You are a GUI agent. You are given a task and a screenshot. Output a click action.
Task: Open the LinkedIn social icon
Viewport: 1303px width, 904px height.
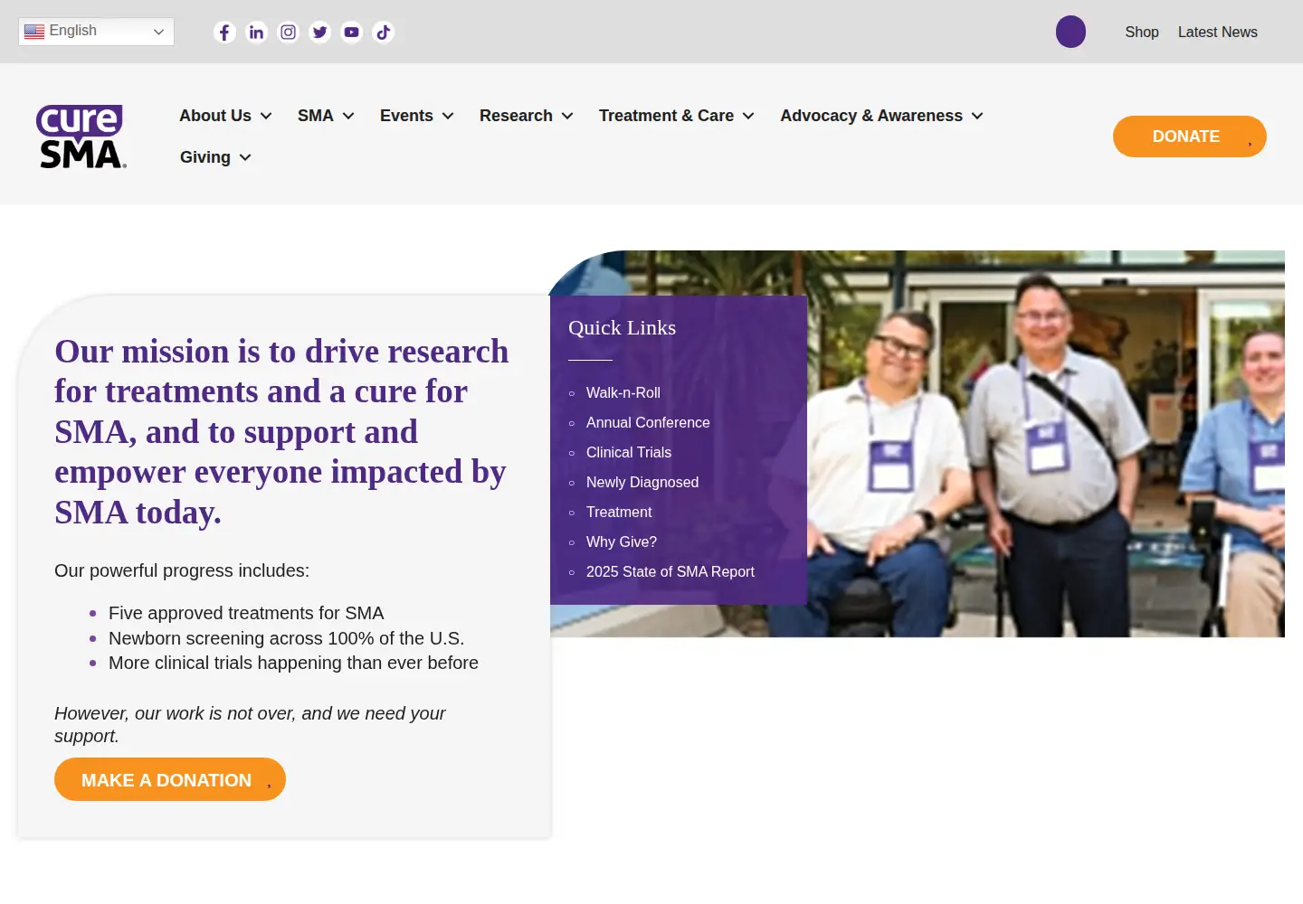pyautogui.click(x=257, y=33)
